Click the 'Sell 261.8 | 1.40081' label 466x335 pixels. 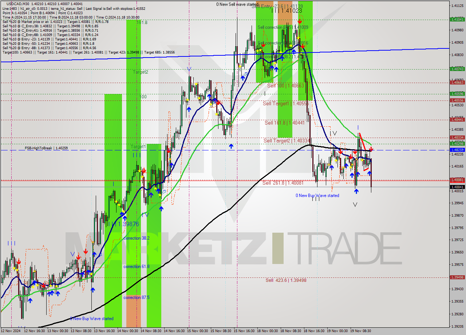(x=283, y=183)
